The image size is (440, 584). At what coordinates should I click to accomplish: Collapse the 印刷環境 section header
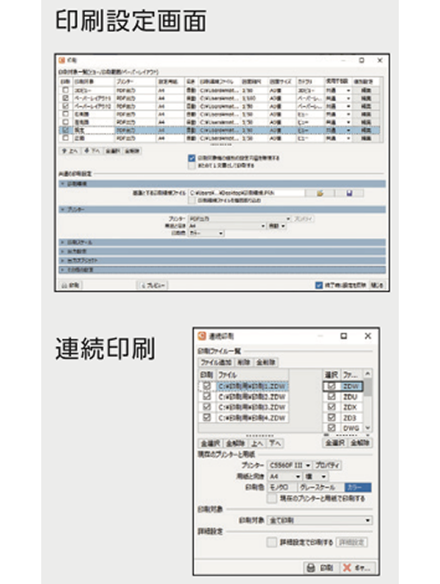pyautogui.click(x=222, y=184)
